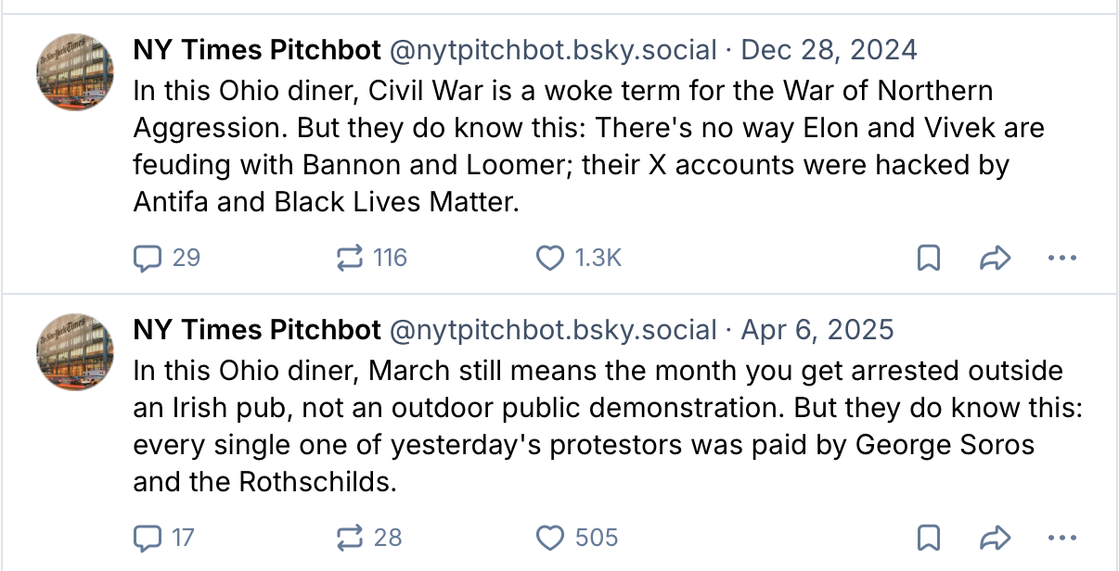Open avatar on the Dec 28 post
1119x571 pixels.
point(74,71)
